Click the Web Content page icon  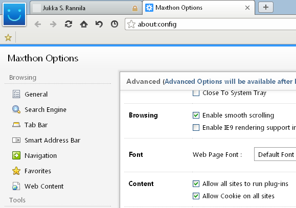tap(16, 186)
